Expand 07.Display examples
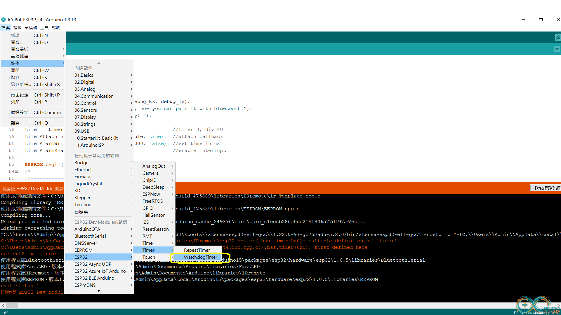 pos(99,117)
